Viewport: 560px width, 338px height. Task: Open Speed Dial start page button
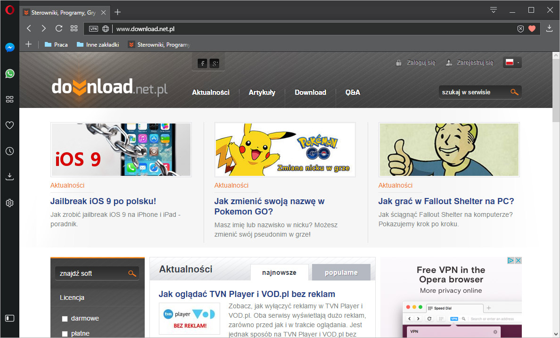point(74,29)
